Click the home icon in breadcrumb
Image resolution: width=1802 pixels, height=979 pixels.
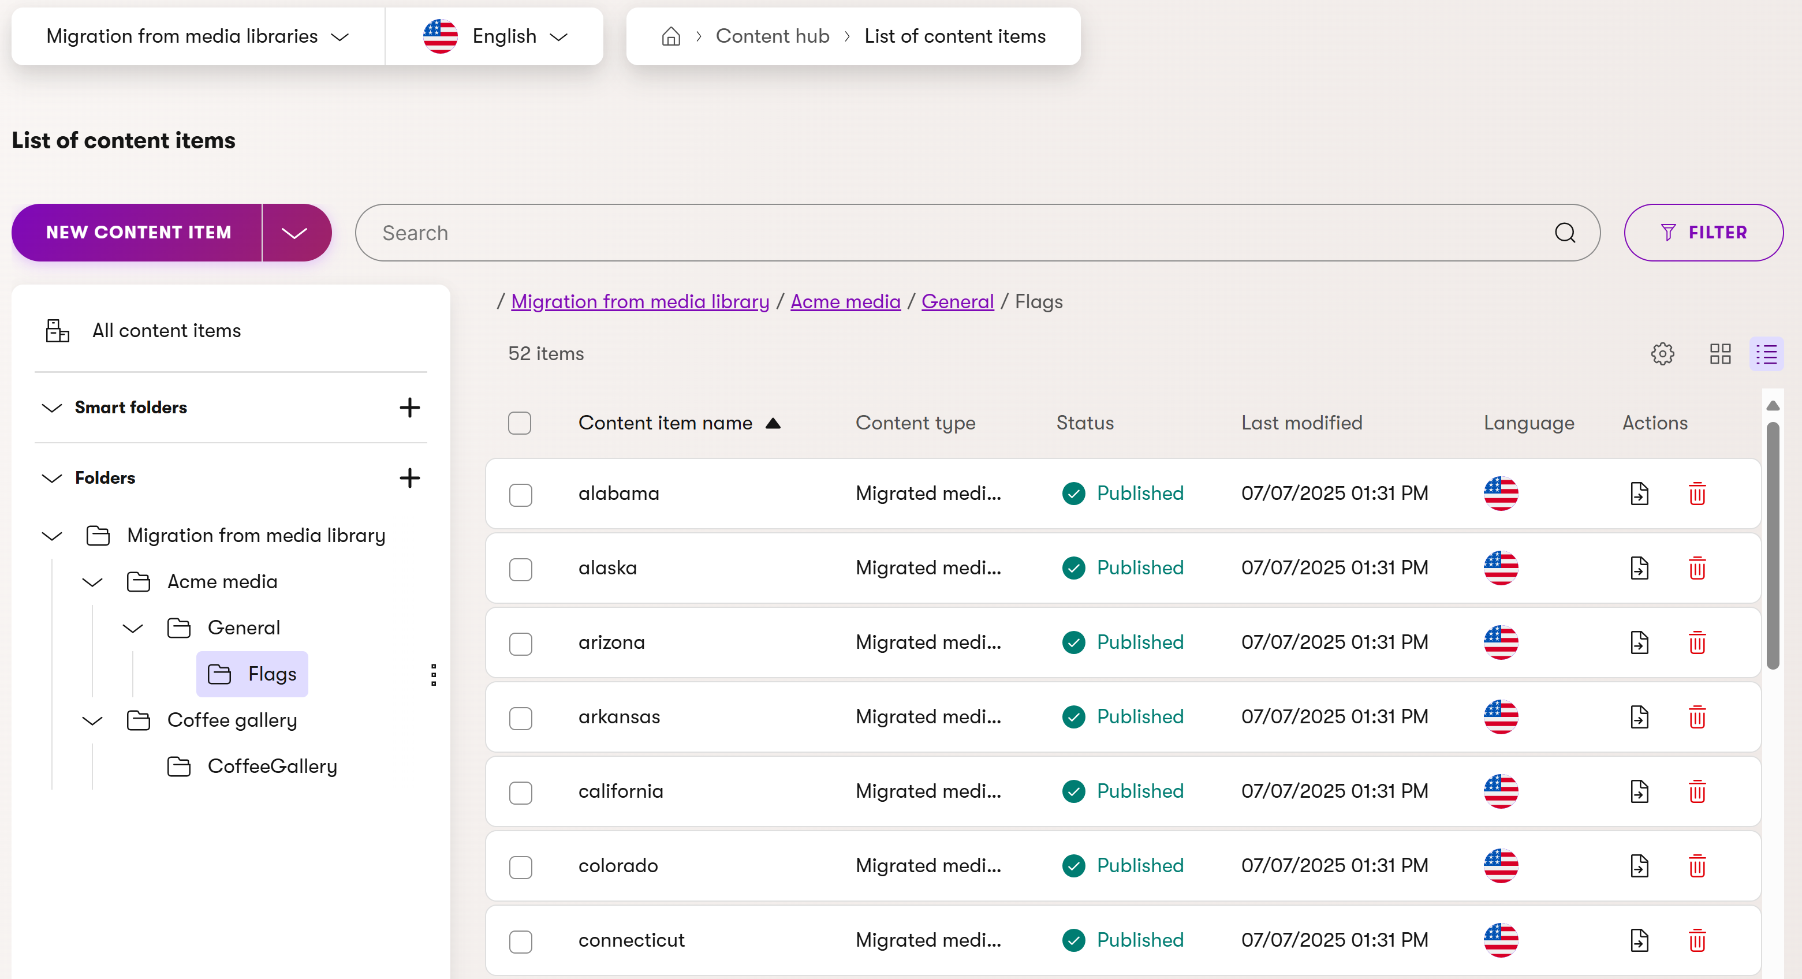click(670, 36)
